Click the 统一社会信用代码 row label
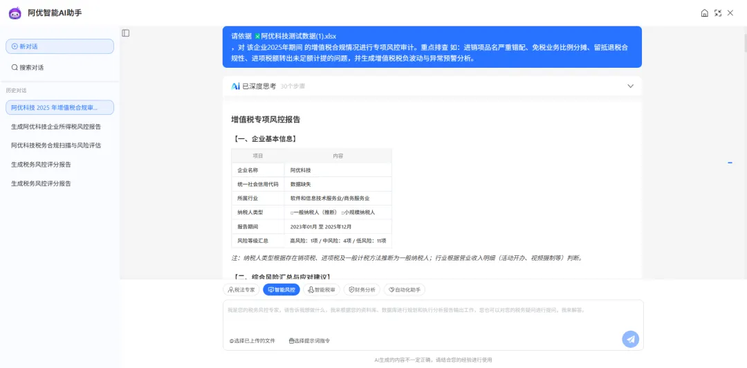 (x=258, y=184)
